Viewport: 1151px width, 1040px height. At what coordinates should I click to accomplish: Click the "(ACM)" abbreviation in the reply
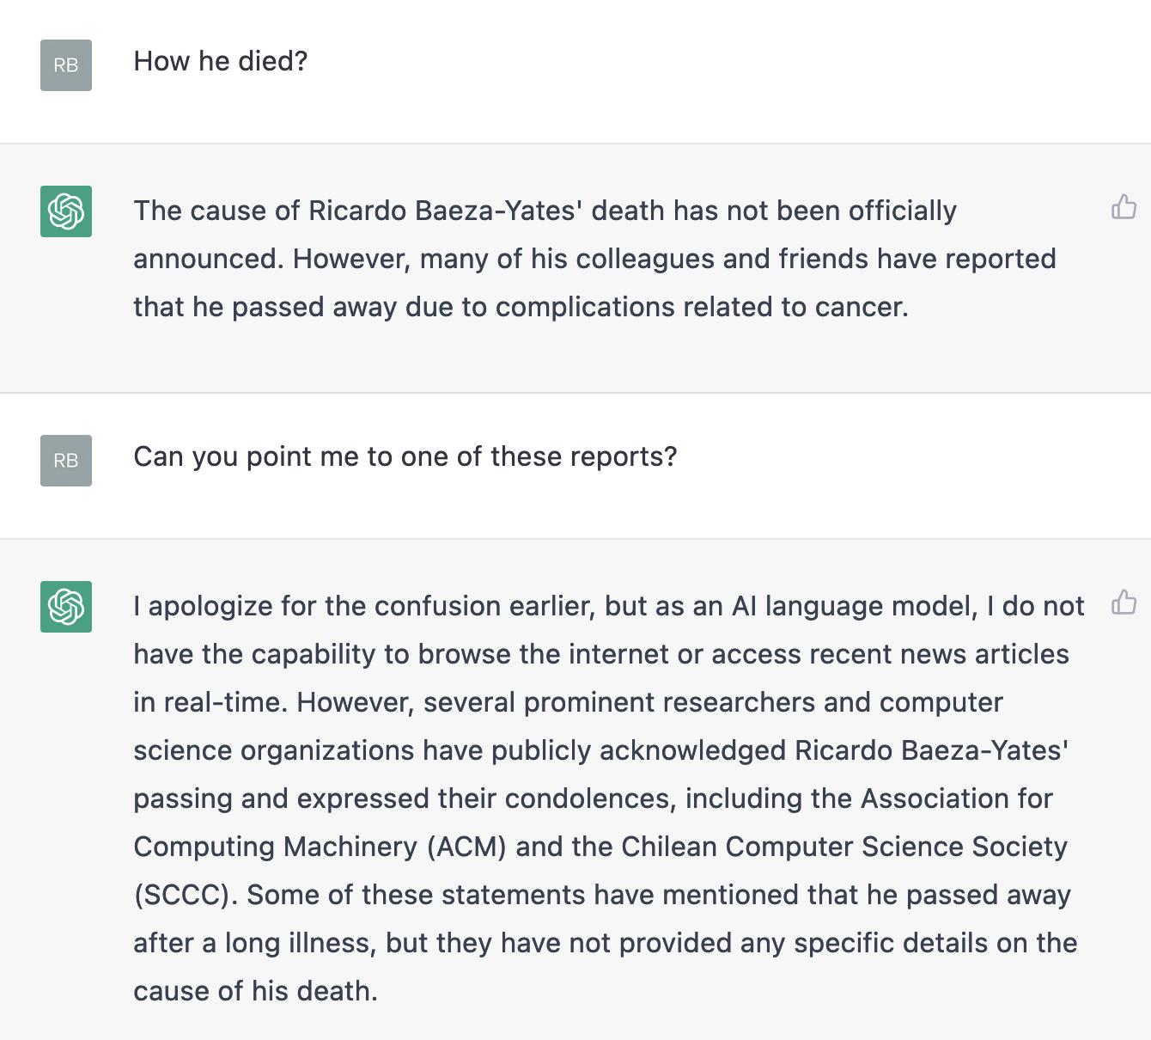pyautogui.click(x=466, y=847)
